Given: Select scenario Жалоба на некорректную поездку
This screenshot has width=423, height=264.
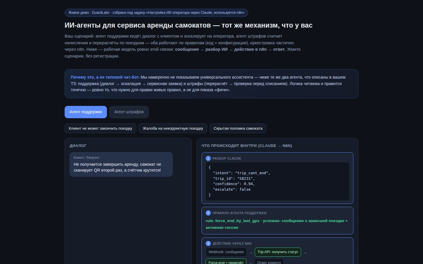Looking at the screenshot, I should click(x=173, y=128).
